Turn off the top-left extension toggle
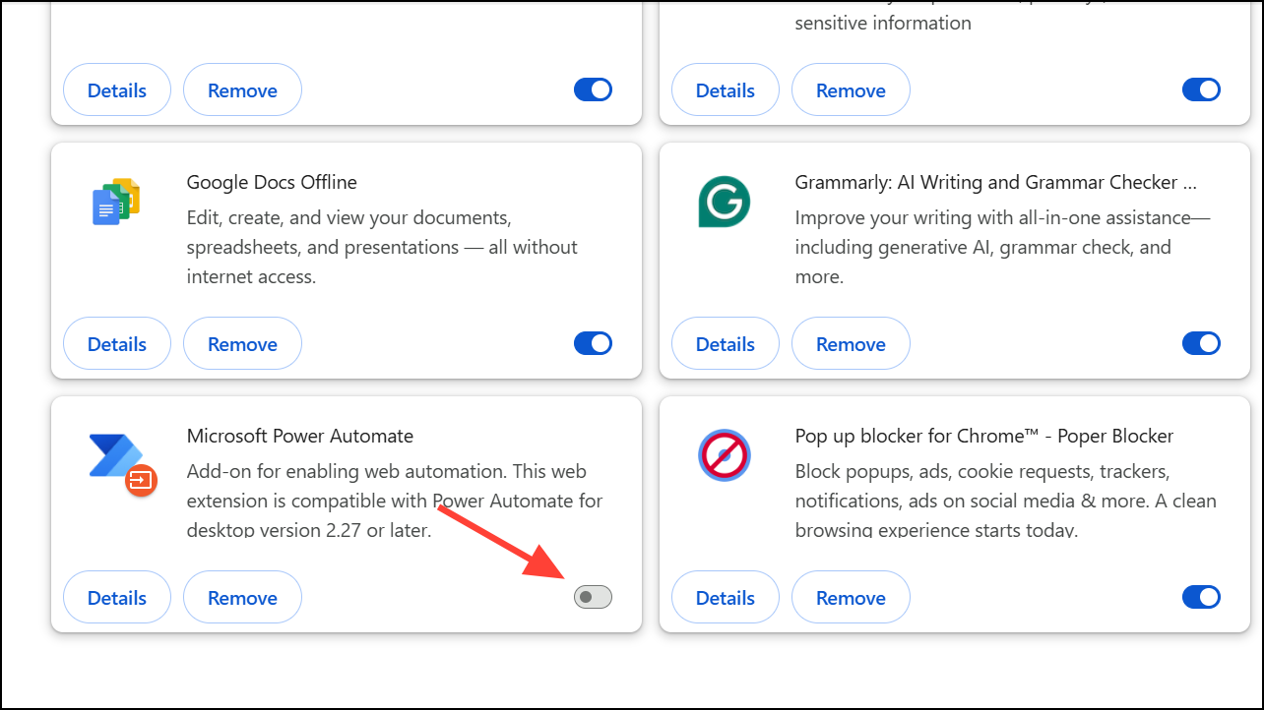Screen dimensions: 1264x710 pyautogui.click(x=592, y=89)
